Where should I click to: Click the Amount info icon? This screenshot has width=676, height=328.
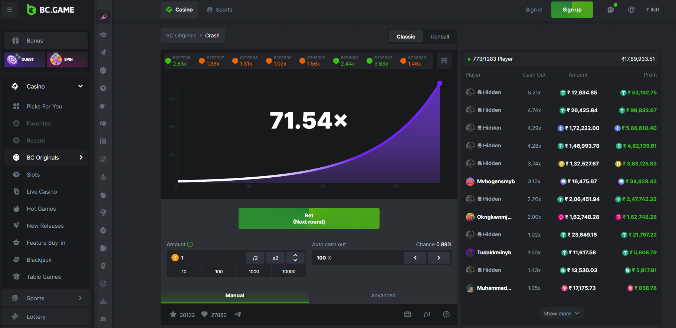[190, 244]
